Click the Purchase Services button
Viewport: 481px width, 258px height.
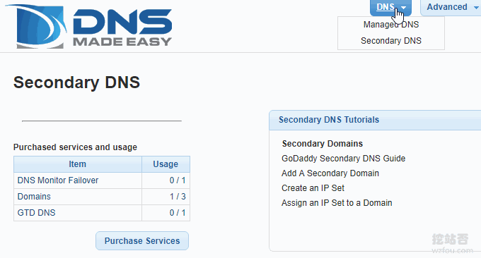pyautogui.click(x=142, y=241)
